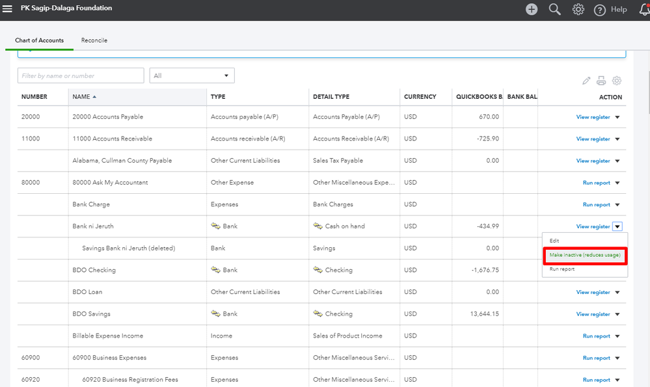Image resolution: width=650 pixels, height=387 pixels.
Task: Open the notifications bell
Action: click(x=644, y=9)
